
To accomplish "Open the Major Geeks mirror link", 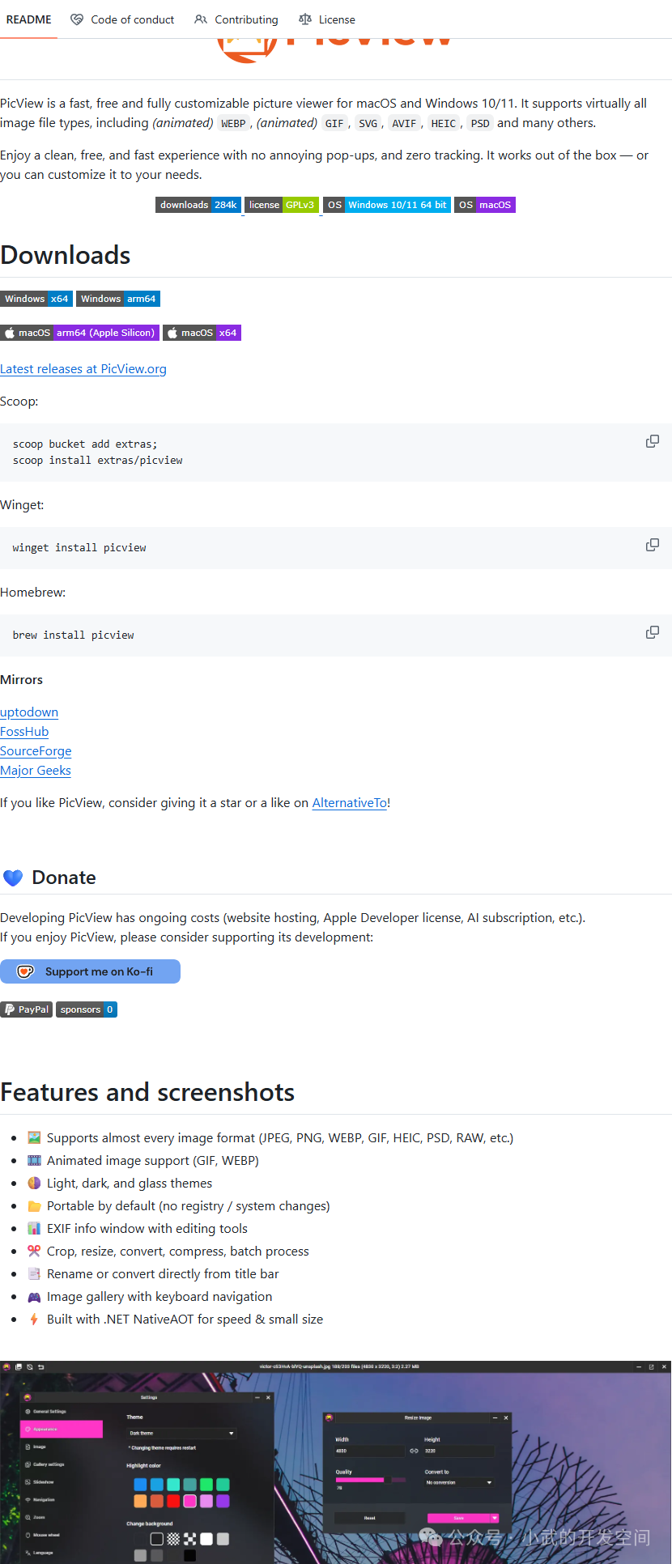I will pos(36,770).
